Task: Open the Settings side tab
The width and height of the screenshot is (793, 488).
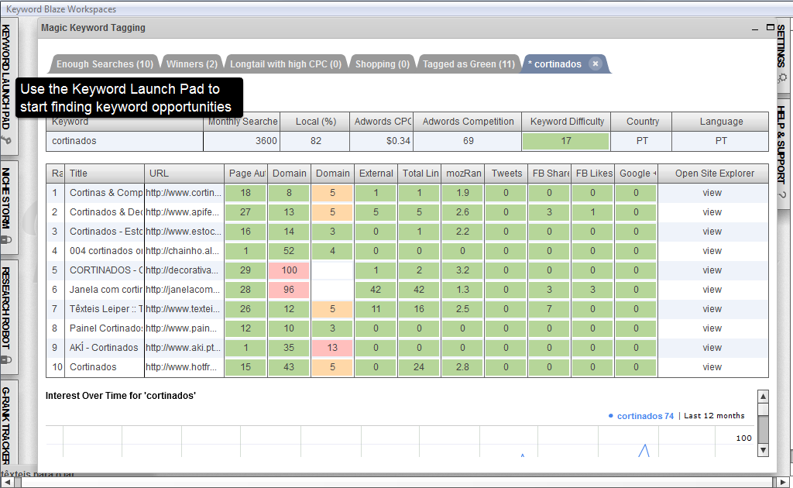Action: pos(782,55)
